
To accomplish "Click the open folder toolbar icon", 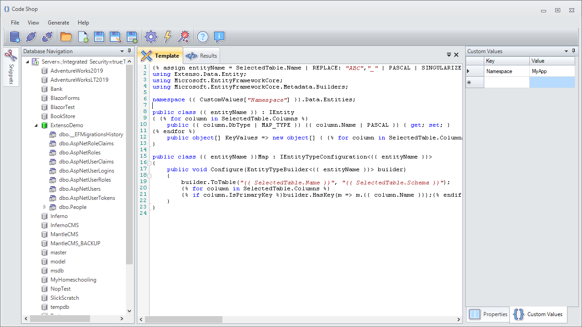I will 66,37.
